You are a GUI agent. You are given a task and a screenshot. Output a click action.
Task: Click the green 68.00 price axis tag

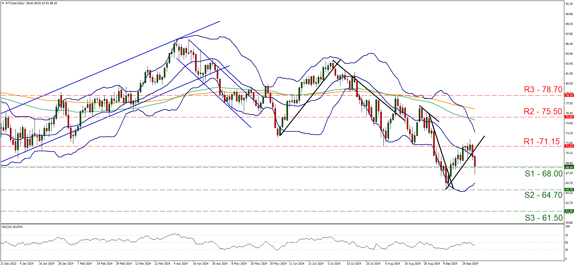[569, 167]
